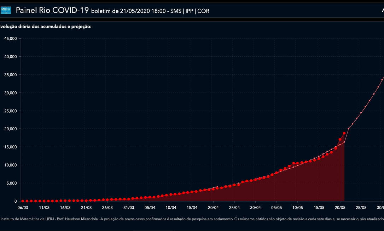Select the 20,000 y-axis label
The height and width of the screenshot is (231, 384).
pyautogui.click(x=11, y=129)
